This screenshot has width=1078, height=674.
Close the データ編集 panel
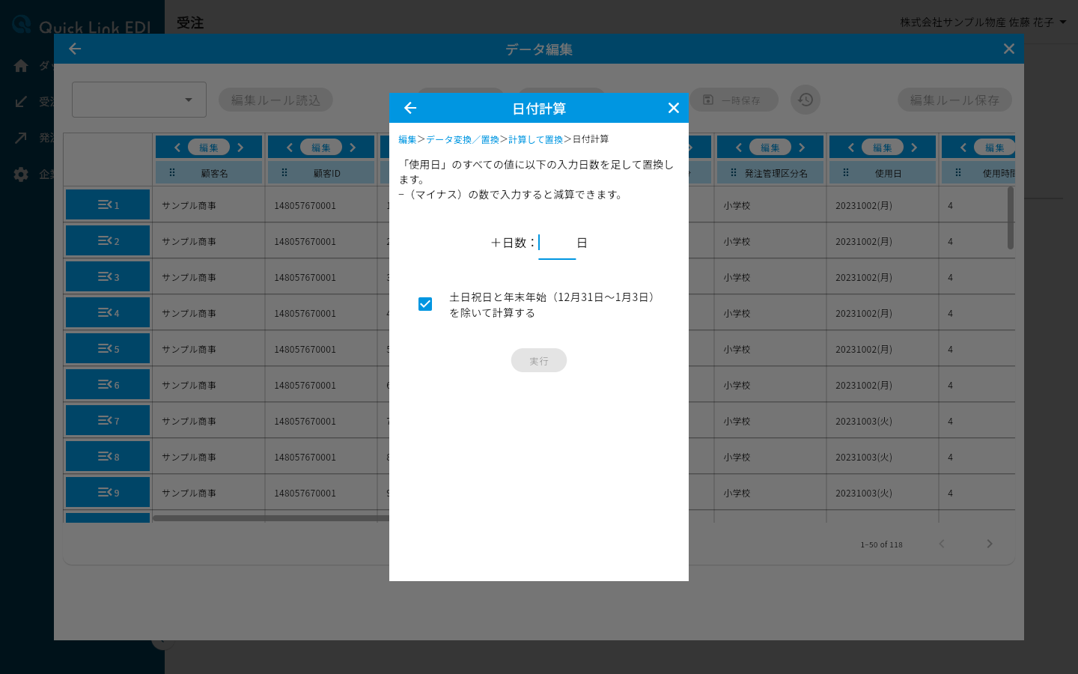pos(1009,49)
